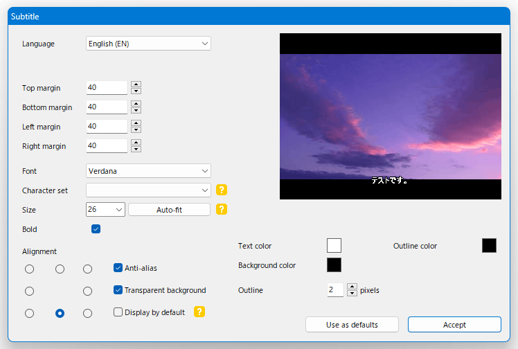Expand the Character set dropdown
The image size is (518, 349).
point(148,190)
